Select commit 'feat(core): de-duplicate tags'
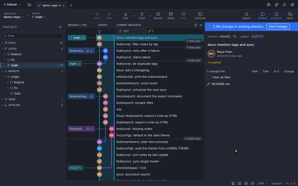Image resolution: width=298 pixels, height=186 pixels. [137, 64]
